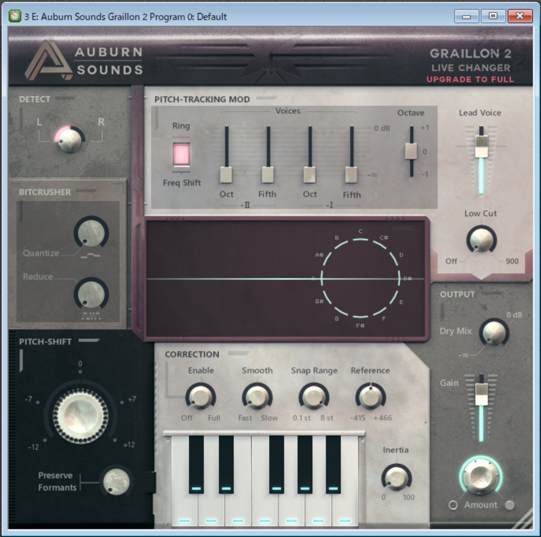Click the plugin icon in the title bar
Viewport: 541px width, 537px height.
coord(15,16)
